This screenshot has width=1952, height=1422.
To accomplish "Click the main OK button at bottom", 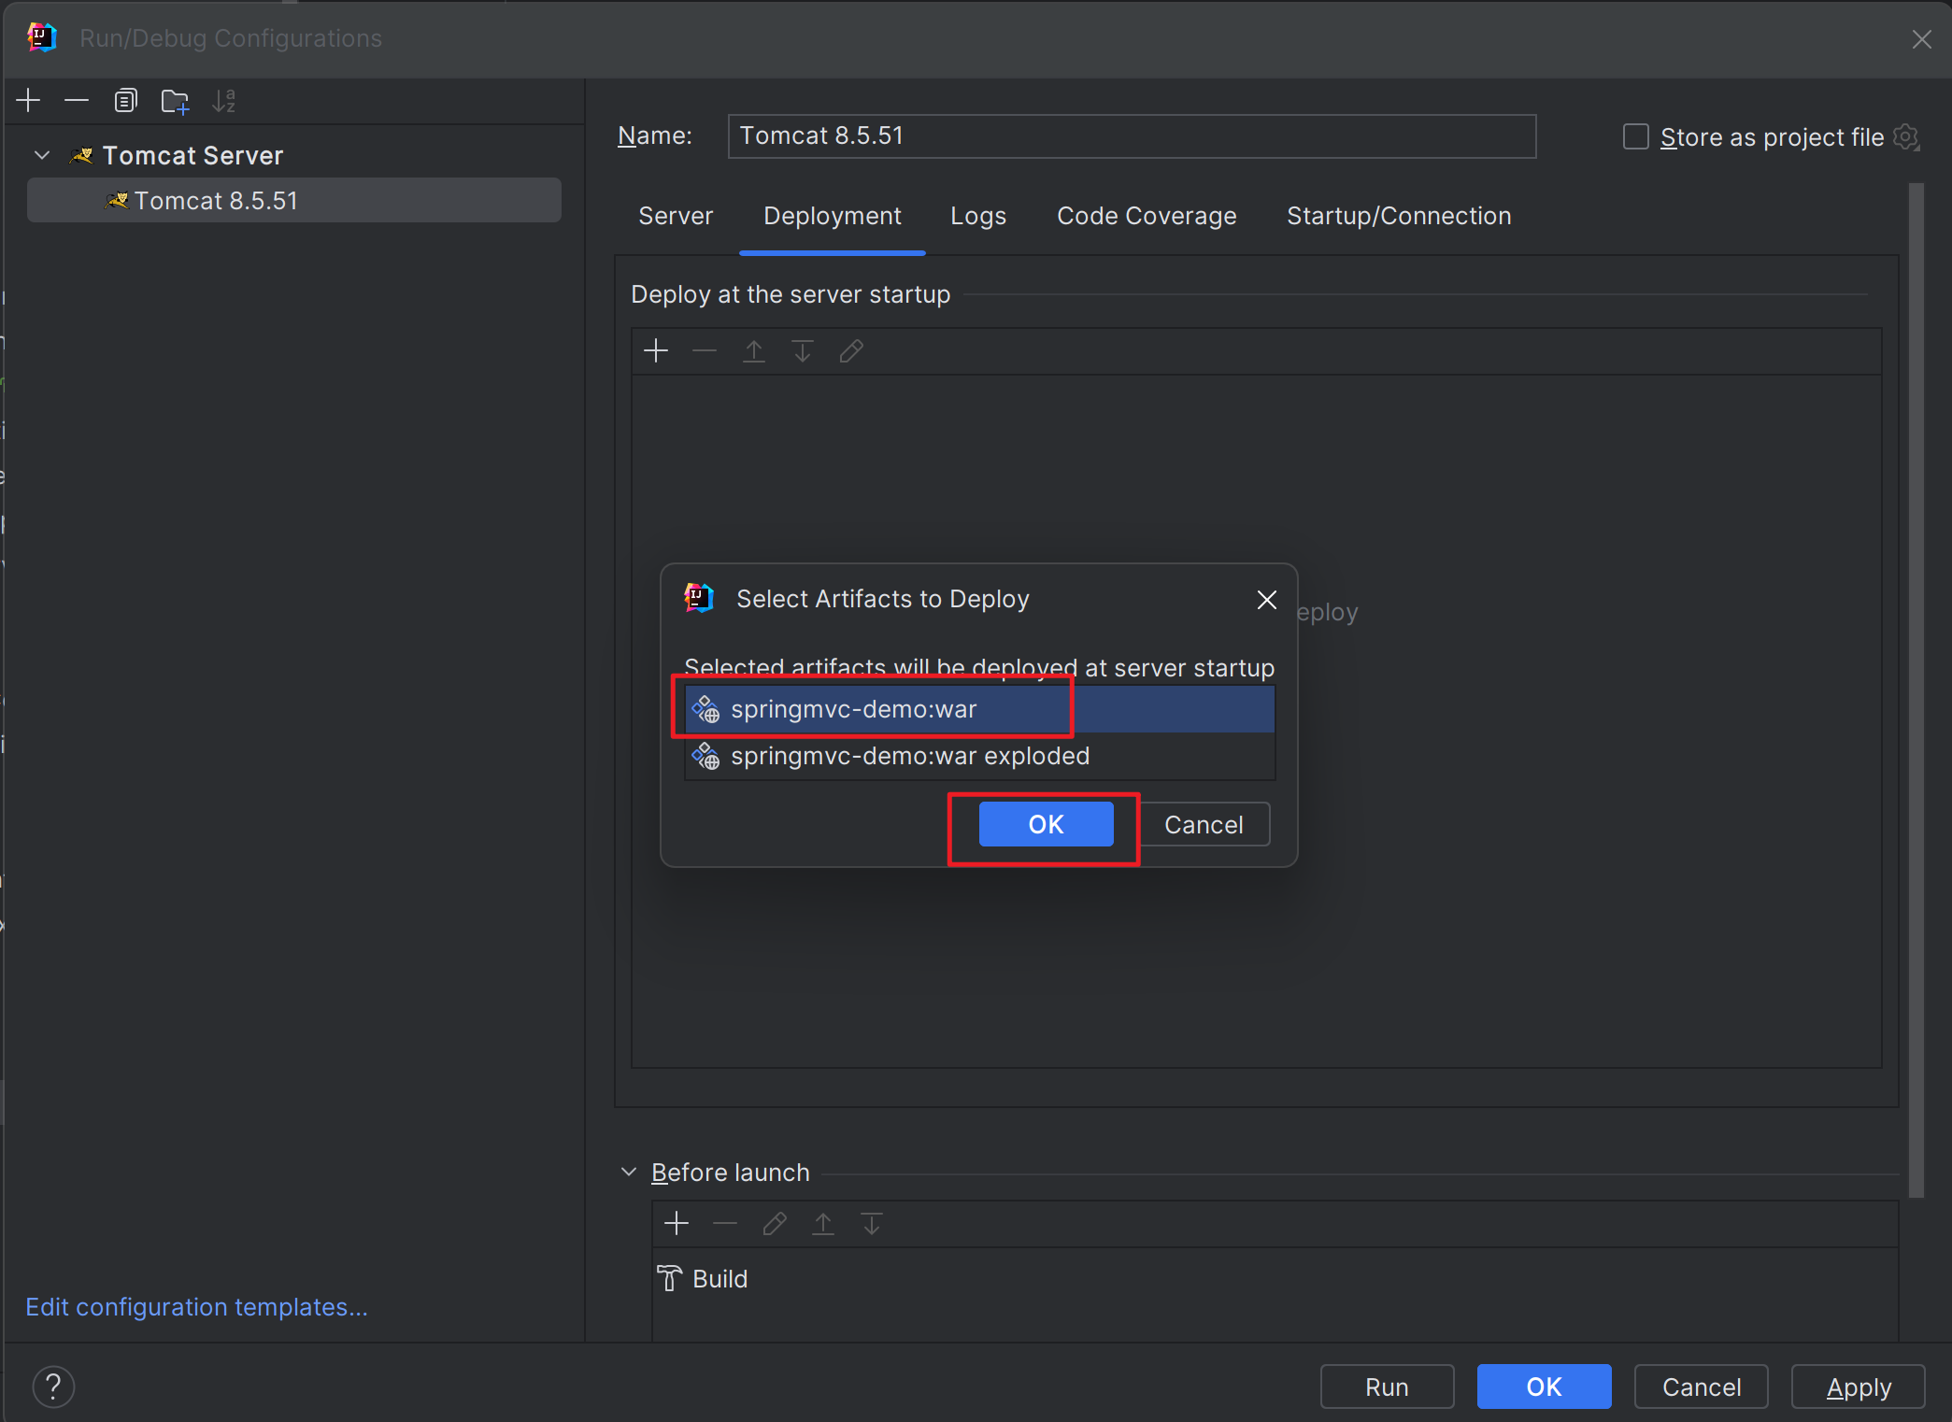I will pyautogui.click(x=1544, y=1386).
